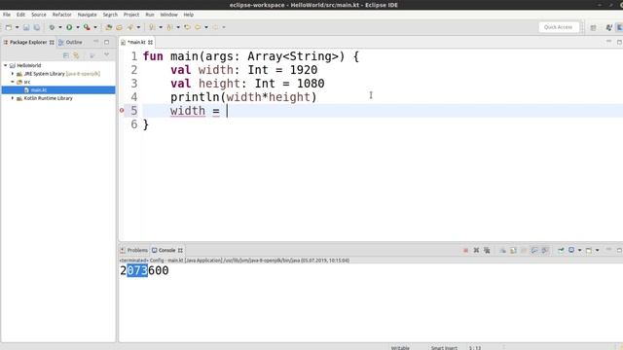The width and height of the screenshot is (623, 350).
Task: Switch to the Java perspective icon
Action: click(x=608, y=27)
